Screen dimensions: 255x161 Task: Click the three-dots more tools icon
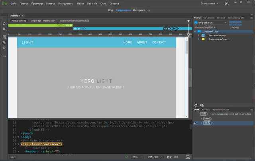[x=4, y=56]
